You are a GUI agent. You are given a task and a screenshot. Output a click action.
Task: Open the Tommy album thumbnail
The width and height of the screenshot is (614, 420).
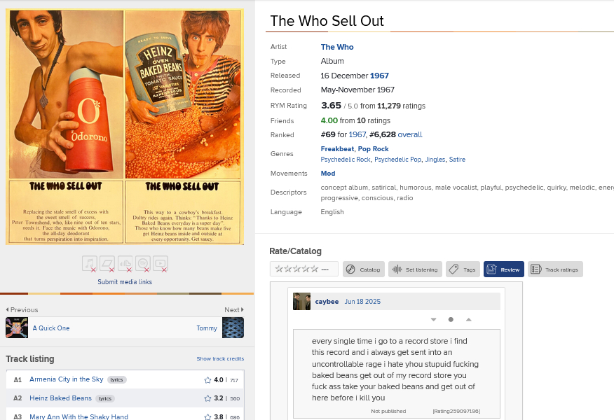[232, 328]
